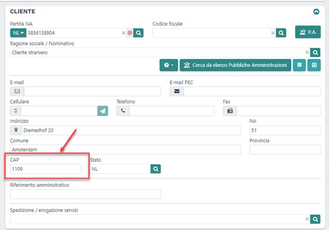Click the Indirizzo field containing Diemerhof 20
Viewport: 329px width, 230px height.
(130, 130)
